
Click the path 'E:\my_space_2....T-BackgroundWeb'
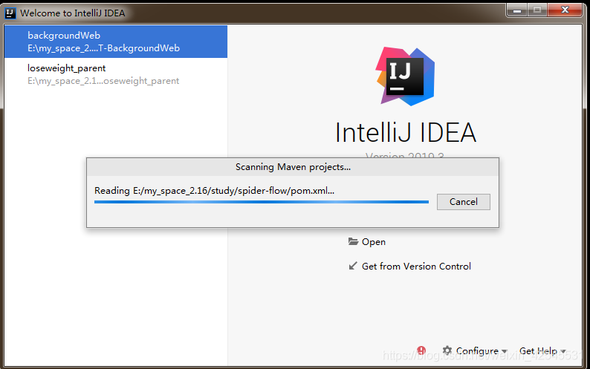click(103, 48)
